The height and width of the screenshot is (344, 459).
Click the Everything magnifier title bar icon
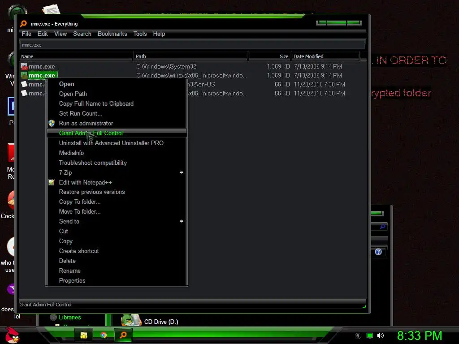(24, 24)
